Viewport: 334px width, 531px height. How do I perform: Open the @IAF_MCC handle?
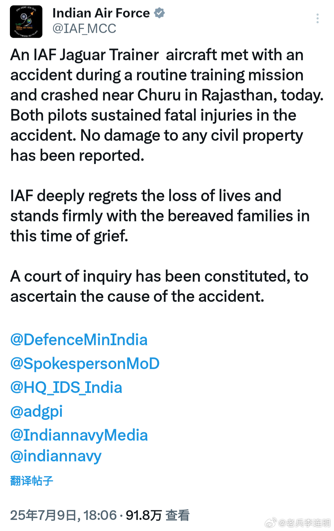coord(84,29)
